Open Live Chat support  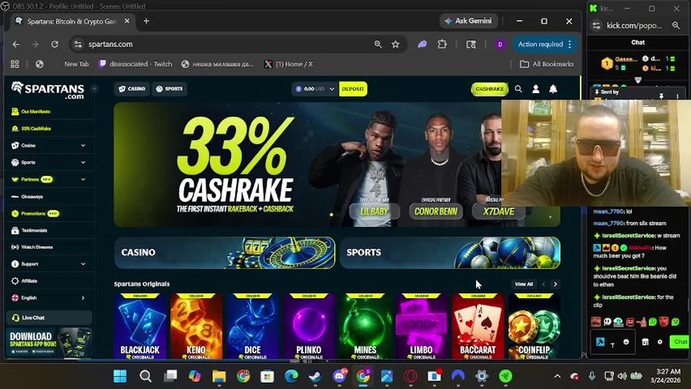click(48, 318)
